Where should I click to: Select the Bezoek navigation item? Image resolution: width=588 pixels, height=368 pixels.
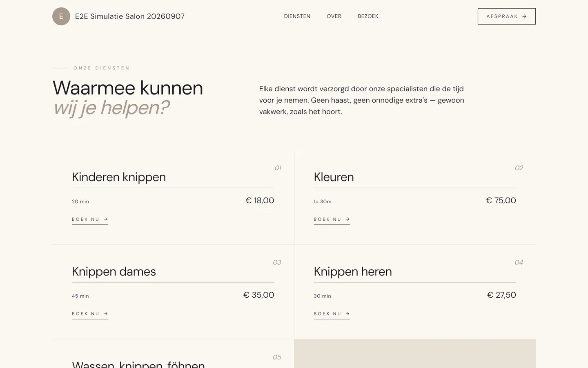click(368, 16)
